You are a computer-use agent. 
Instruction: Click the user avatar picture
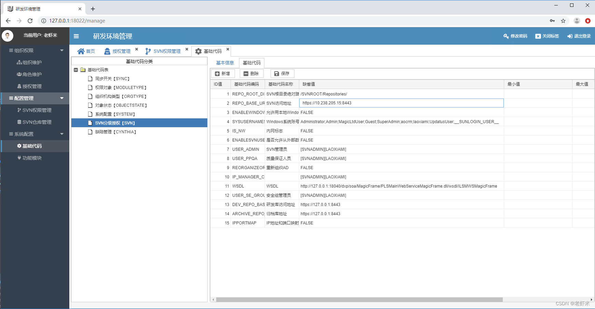(8, 35)
